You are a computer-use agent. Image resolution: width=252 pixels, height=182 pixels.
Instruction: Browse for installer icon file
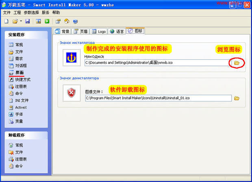point(237,63)
